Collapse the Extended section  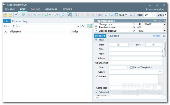click(96, 92)
